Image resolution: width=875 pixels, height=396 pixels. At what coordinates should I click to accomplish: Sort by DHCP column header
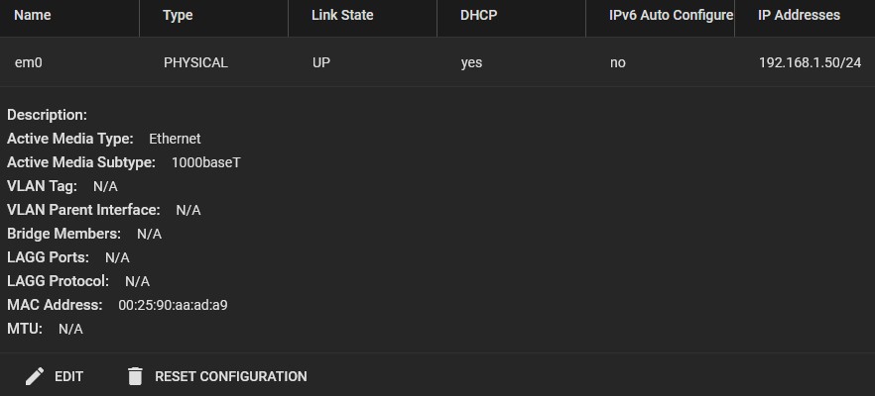click(x=478, y=15)
